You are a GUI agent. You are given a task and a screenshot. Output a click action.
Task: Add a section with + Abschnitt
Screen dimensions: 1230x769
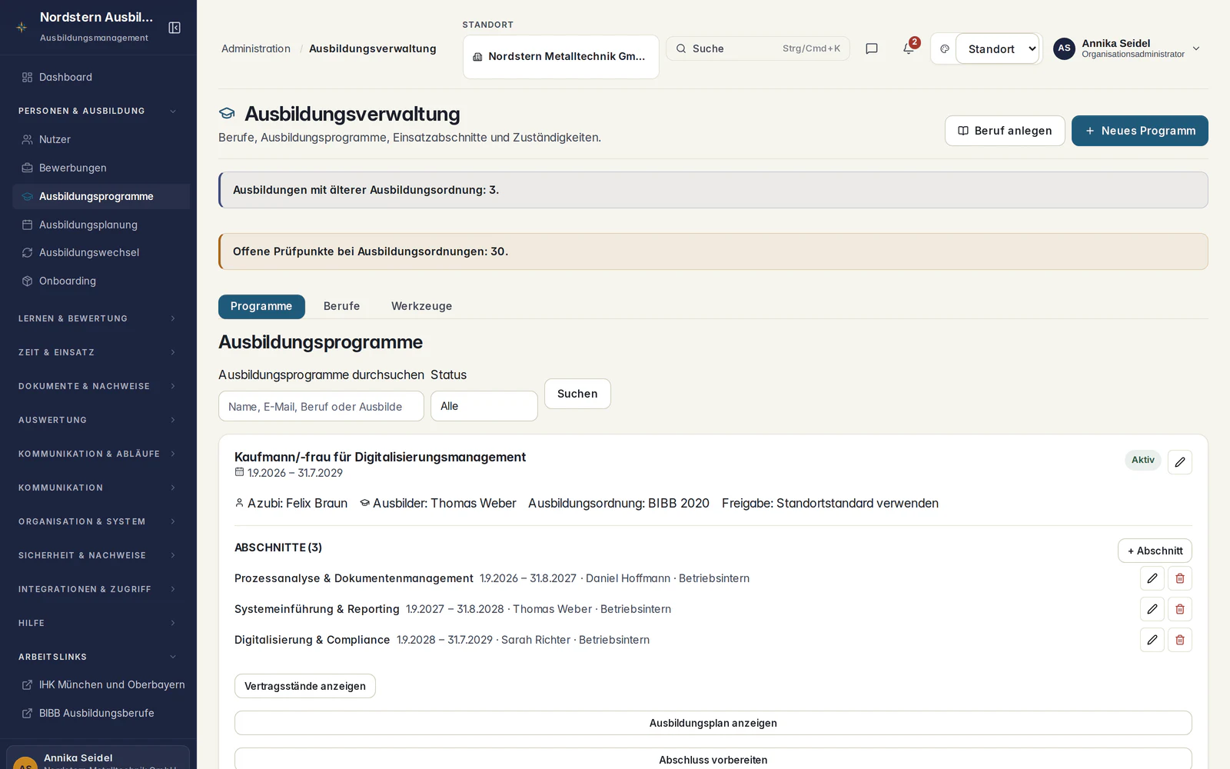point(1155,551)
